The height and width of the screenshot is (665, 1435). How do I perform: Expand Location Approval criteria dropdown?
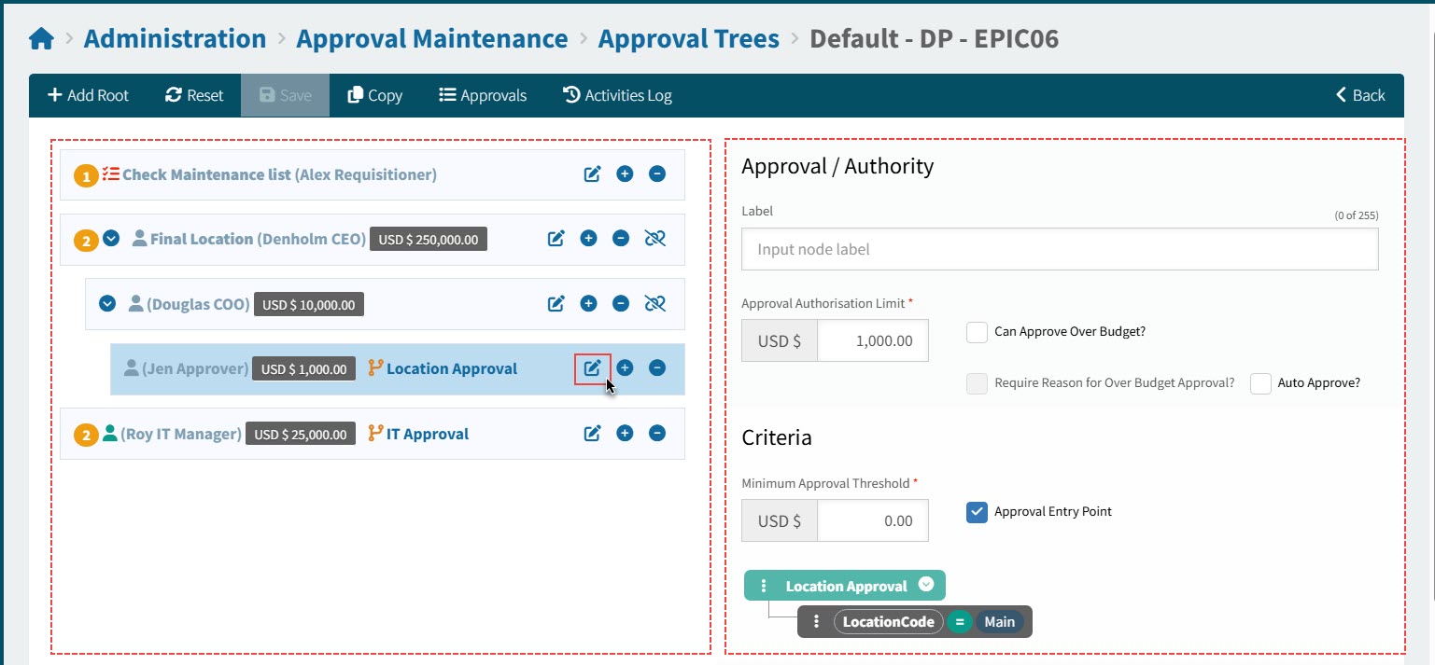coord(926,585)
